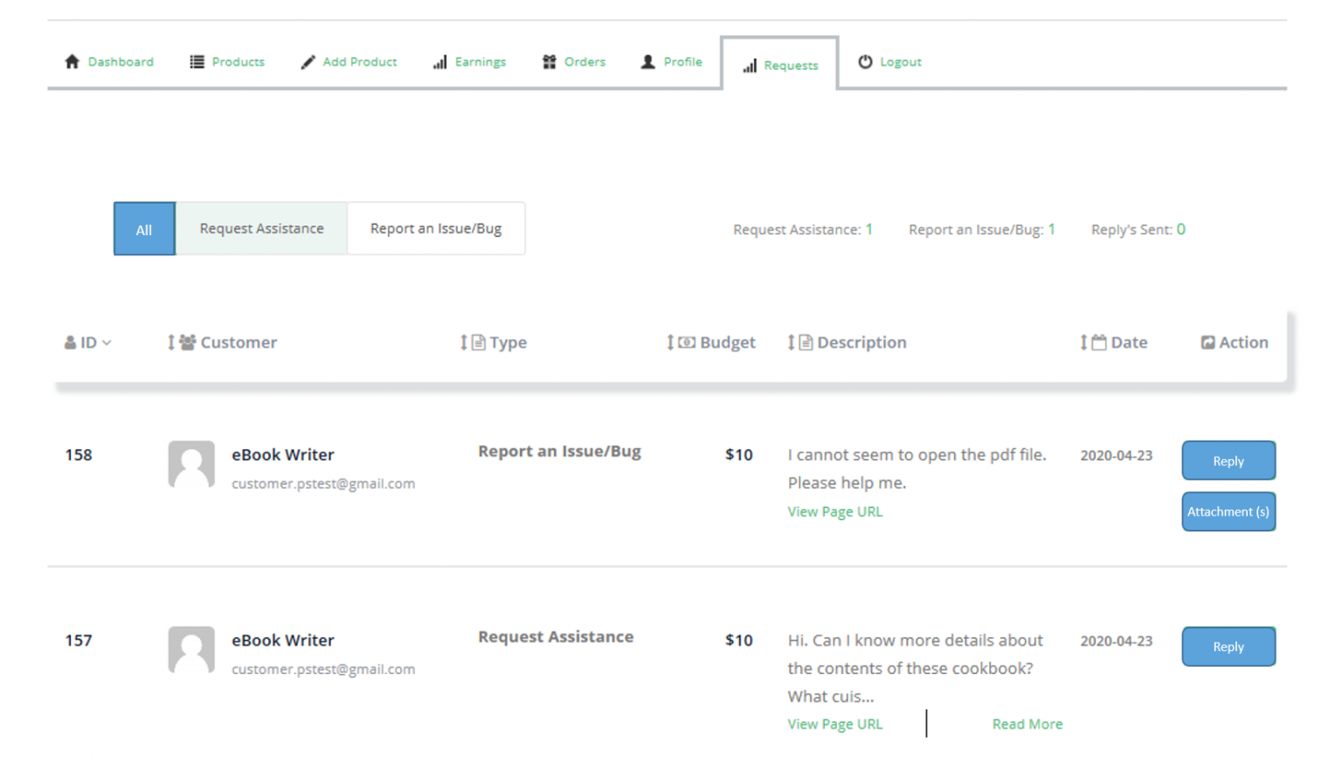Open the Requests navigation tab
The height and width of the screenshot is (757, 1342).
coord(780,65)
